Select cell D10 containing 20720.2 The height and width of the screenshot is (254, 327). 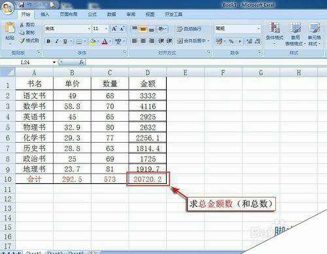[x=148, y=179]
